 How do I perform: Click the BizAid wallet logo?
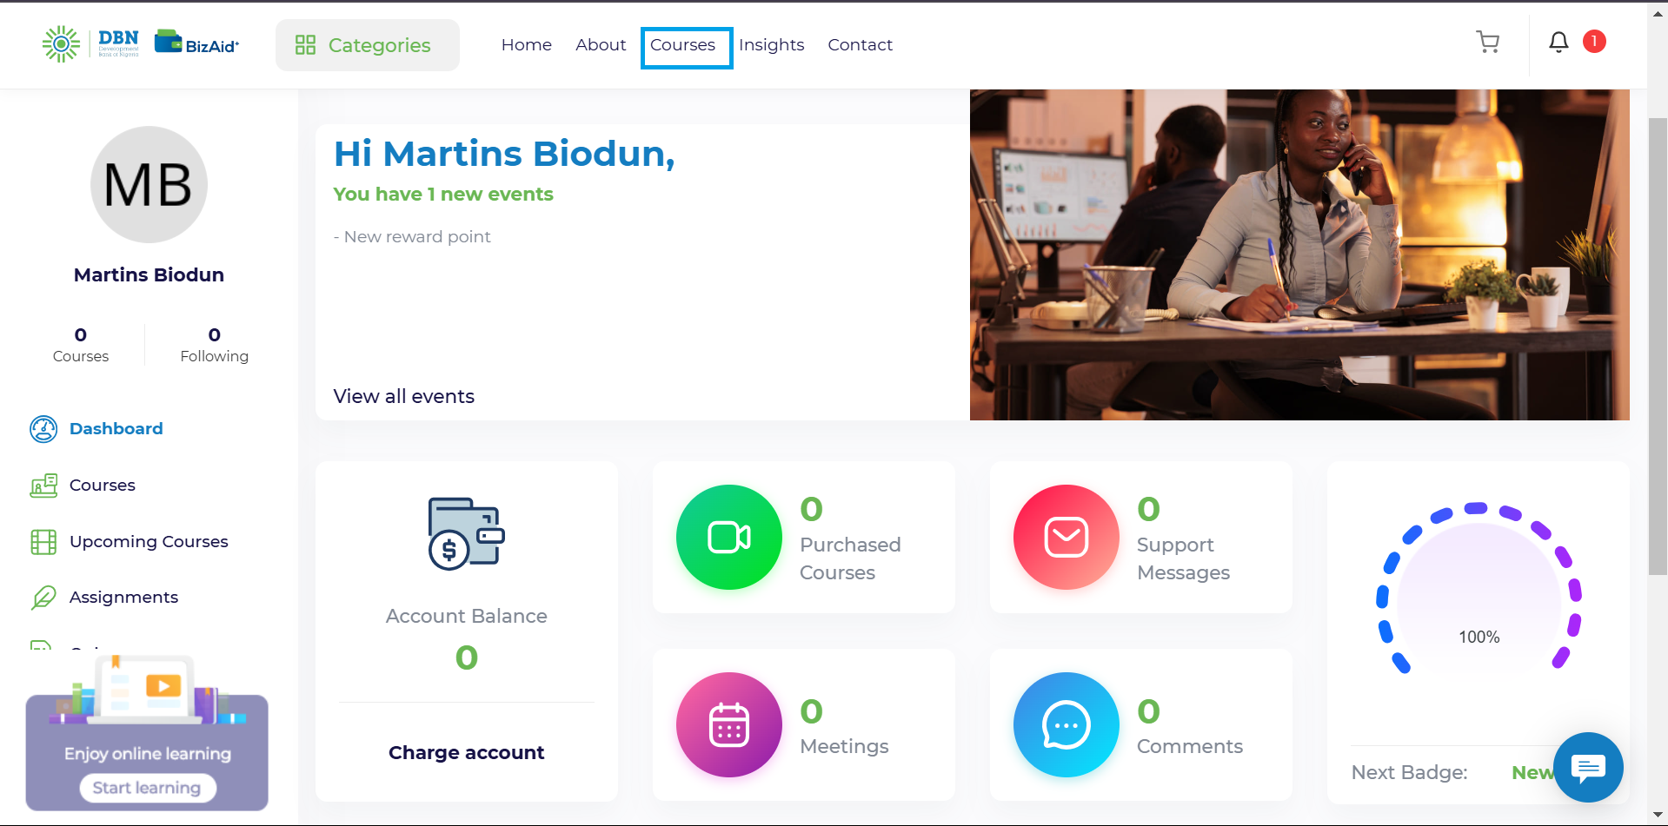[196, 43]
